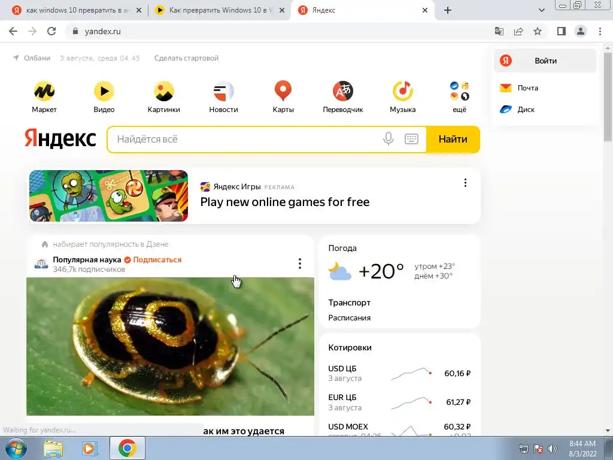The width and height of the screenshot is (613, 460).
Task: Click the Войти login button
Action: [545, 60]
